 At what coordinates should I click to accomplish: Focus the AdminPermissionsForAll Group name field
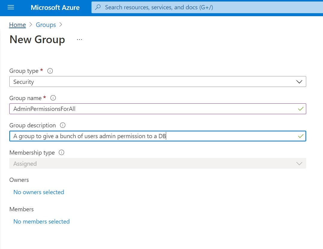pos(150,109)
